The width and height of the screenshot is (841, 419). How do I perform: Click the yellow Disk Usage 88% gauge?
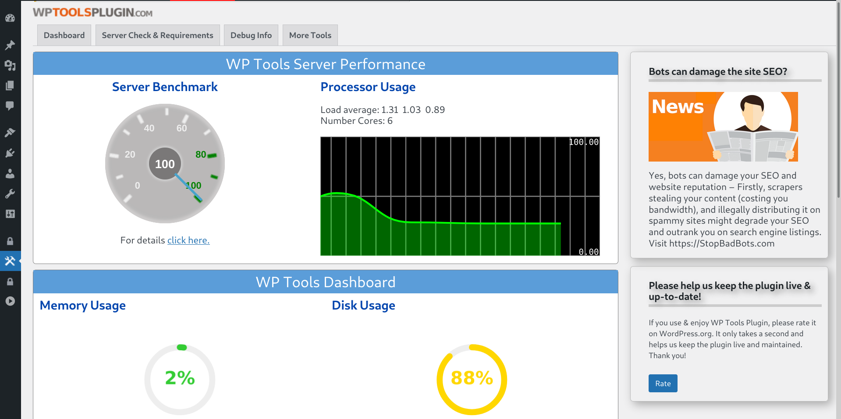click(x=472, y=379)
